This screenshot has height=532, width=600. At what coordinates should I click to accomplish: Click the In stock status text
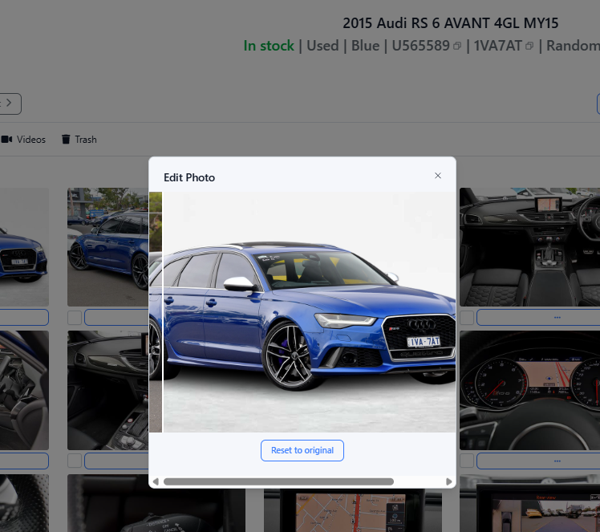(269, 46)
